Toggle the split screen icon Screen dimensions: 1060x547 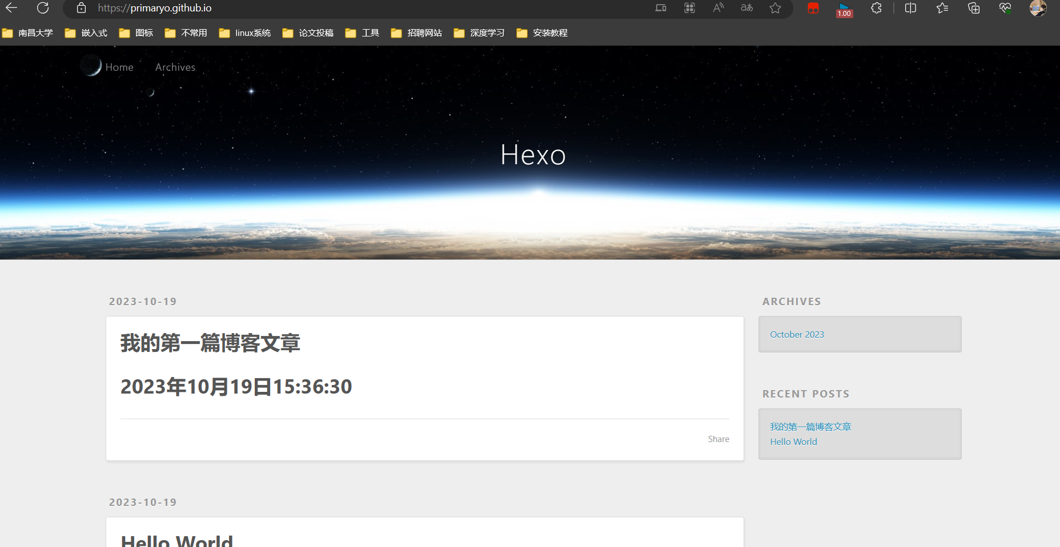(x=911, y=8)
